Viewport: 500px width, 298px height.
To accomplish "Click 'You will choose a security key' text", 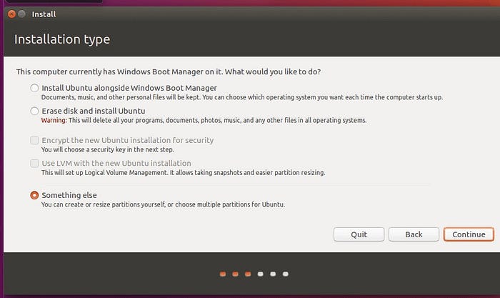I will 107,149.
